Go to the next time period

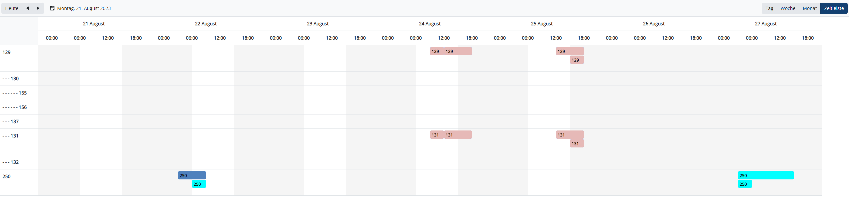tap(38, 8)
